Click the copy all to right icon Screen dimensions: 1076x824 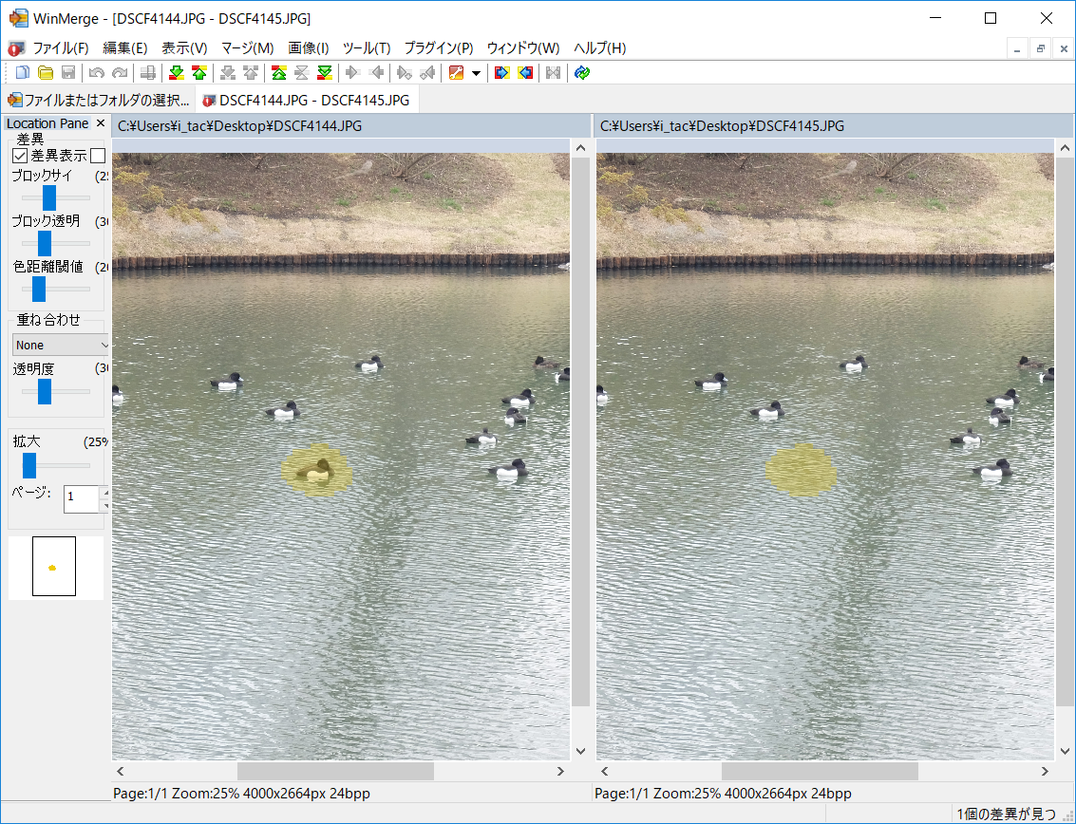click(501, 73)
